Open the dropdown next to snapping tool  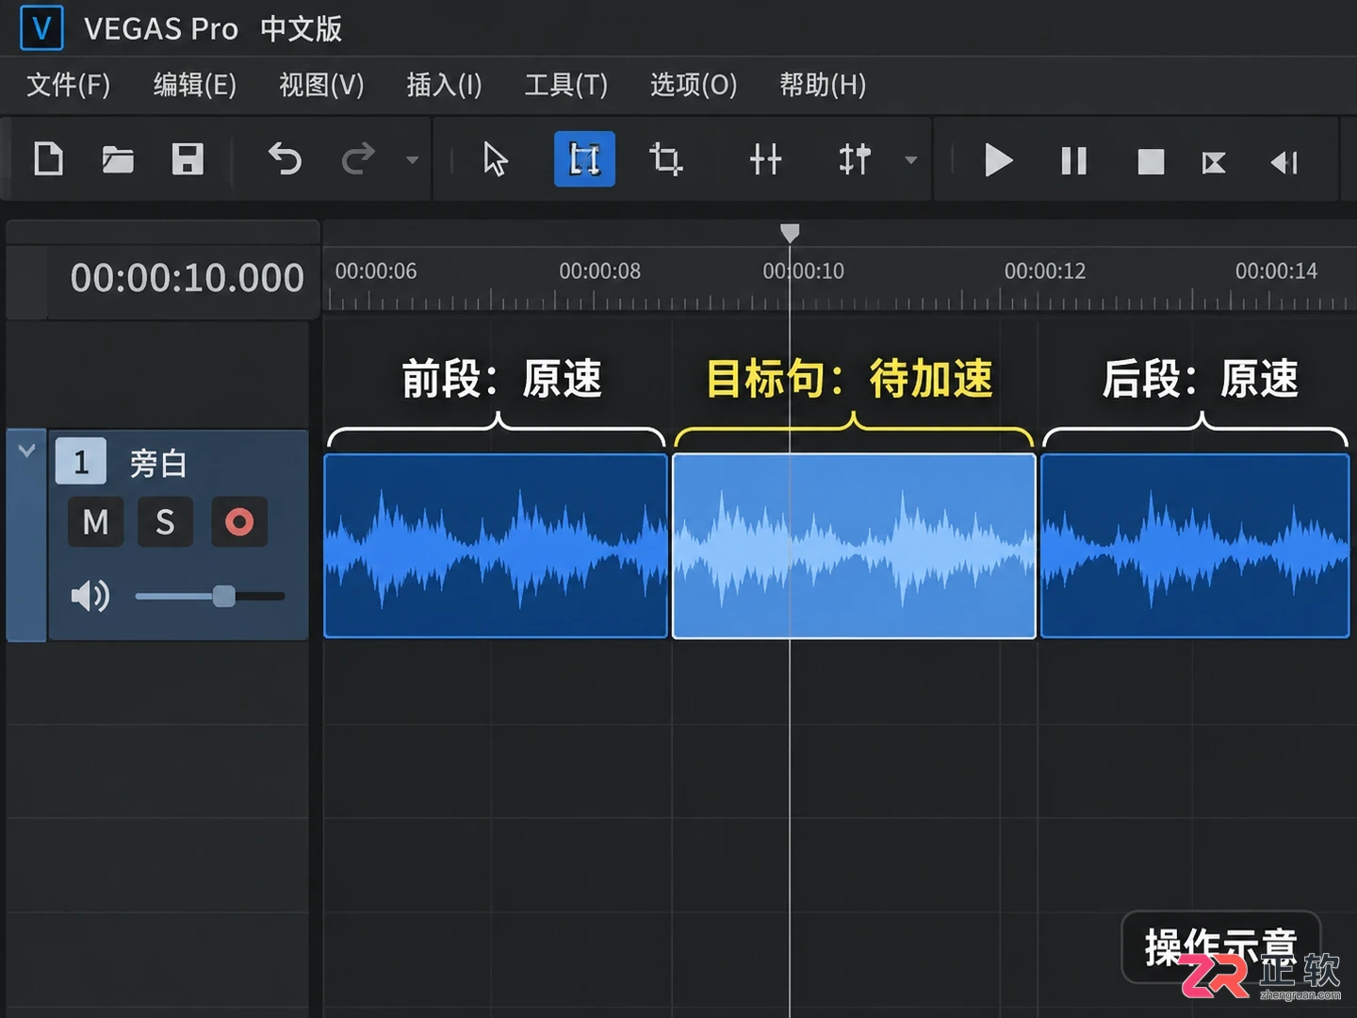911,160
